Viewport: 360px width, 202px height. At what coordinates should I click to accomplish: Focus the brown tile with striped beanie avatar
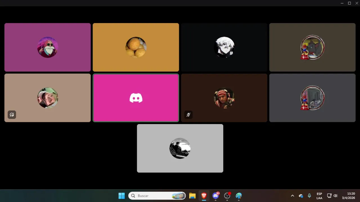[224, 98]
